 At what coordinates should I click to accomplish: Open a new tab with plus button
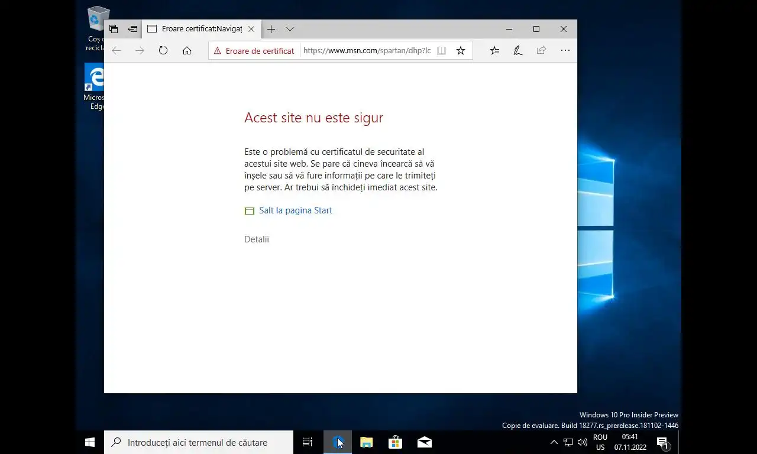[271, 29]
